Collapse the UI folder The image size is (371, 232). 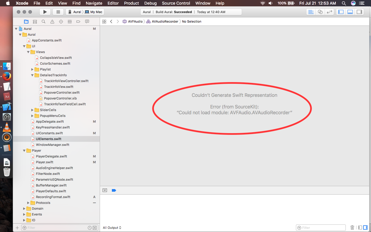(x=24, y=46)
